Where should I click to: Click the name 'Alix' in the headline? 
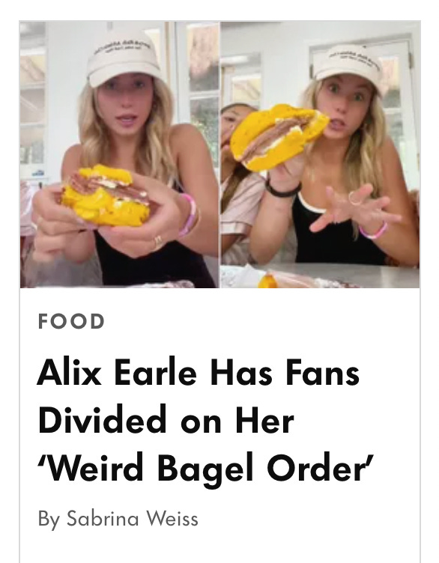click(70, 372)
